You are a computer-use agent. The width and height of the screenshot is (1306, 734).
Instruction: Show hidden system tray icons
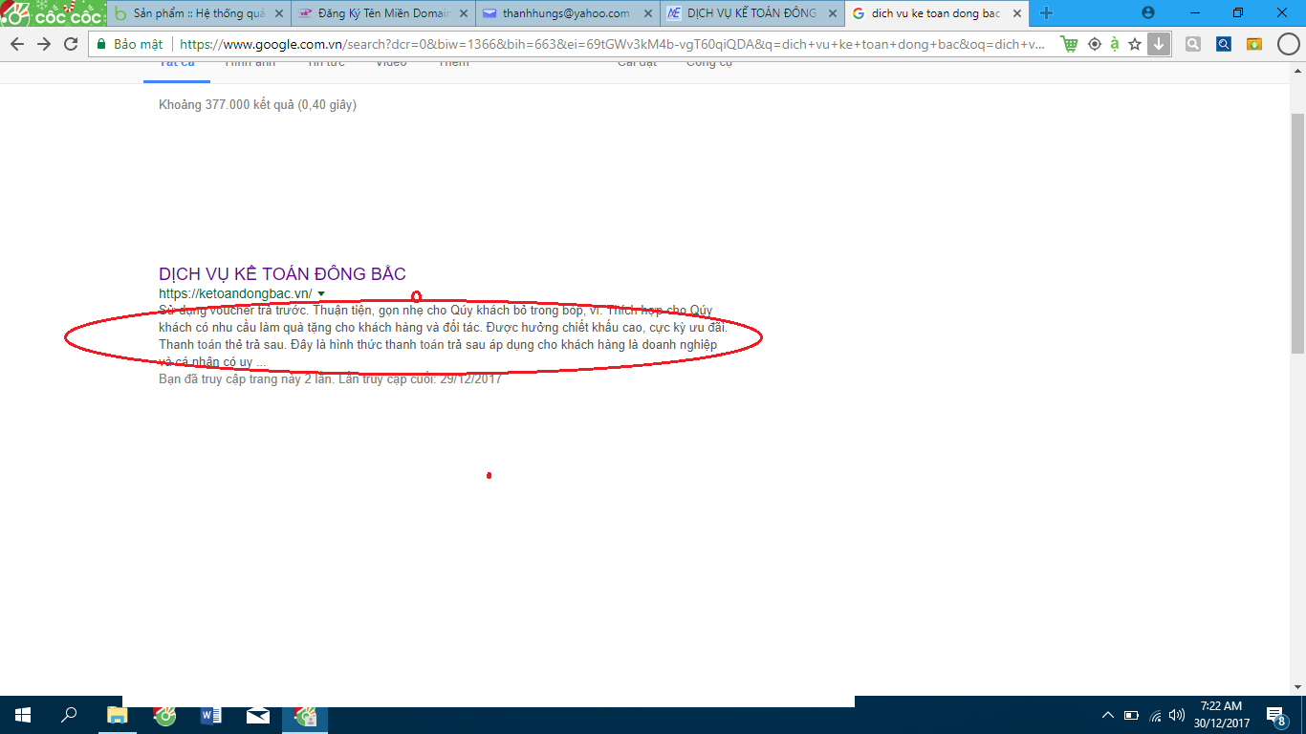pyautogui.click(x=1108, y=715)
